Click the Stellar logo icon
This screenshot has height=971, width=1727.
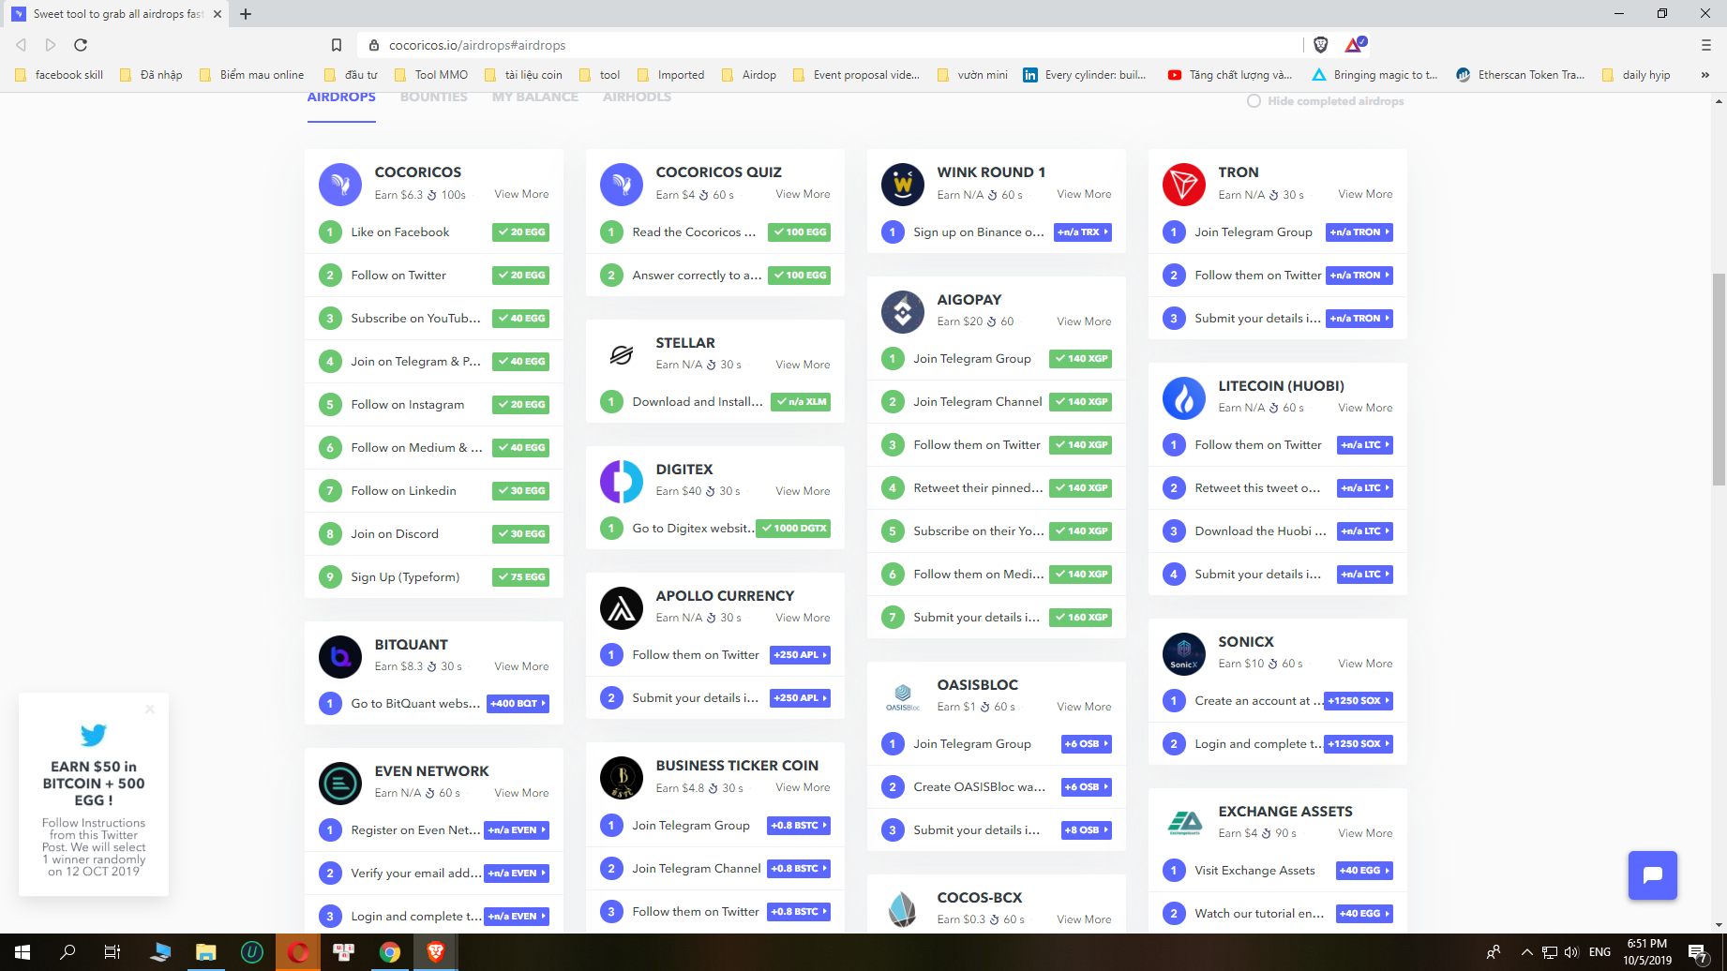pos(621,355)
